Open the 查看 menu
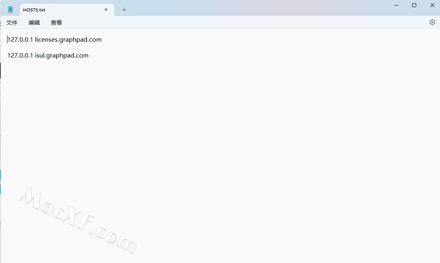440x263 pixels. [56, 23]
